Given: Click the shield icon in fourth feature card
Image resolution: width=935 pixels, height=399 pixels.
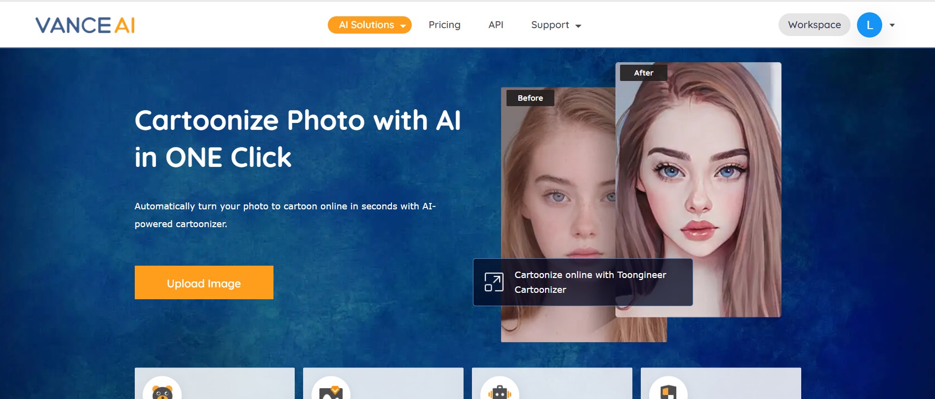Looking at the screenshot, I should [x=668, y=392].
